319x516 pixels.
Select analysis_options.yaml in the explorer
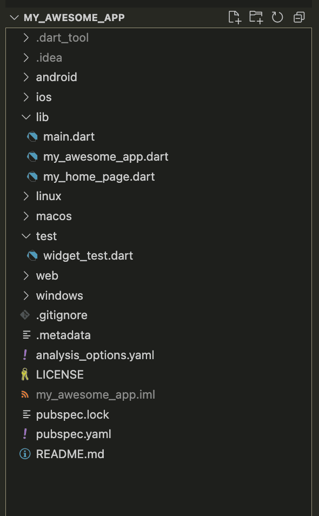[x=95, y=355]
